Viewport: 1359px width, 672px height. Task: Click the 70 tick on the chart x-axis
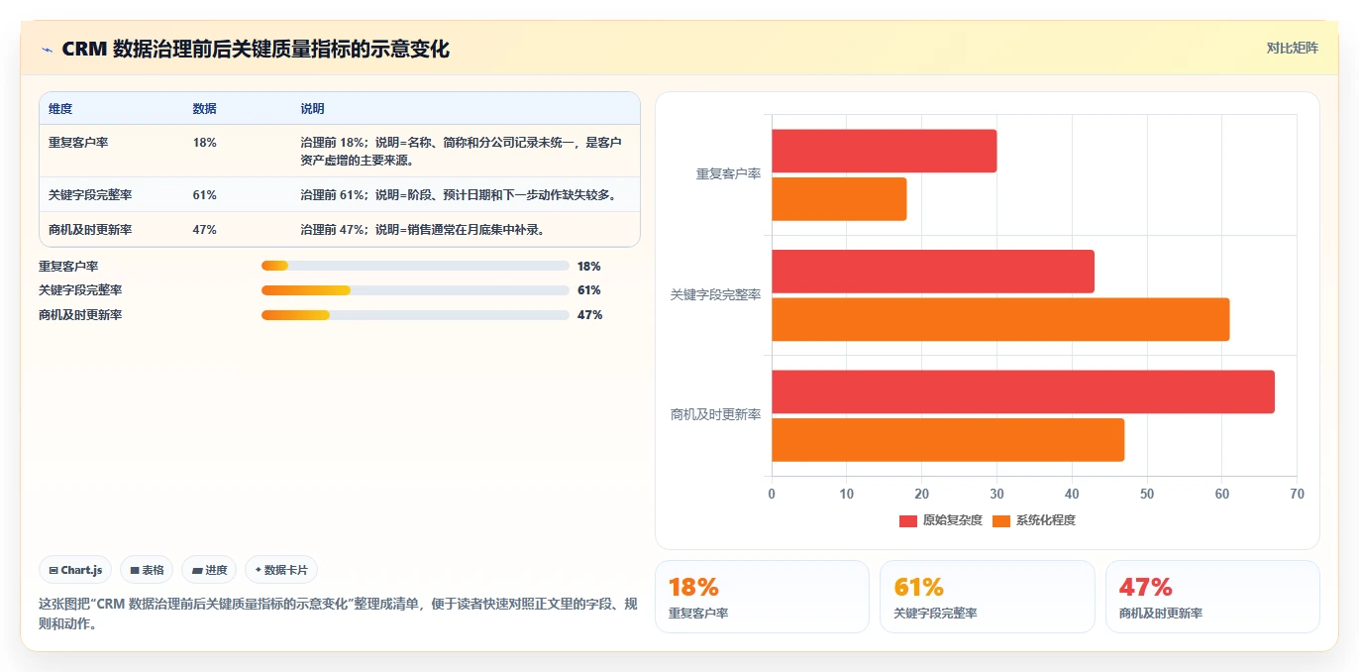1297,494
